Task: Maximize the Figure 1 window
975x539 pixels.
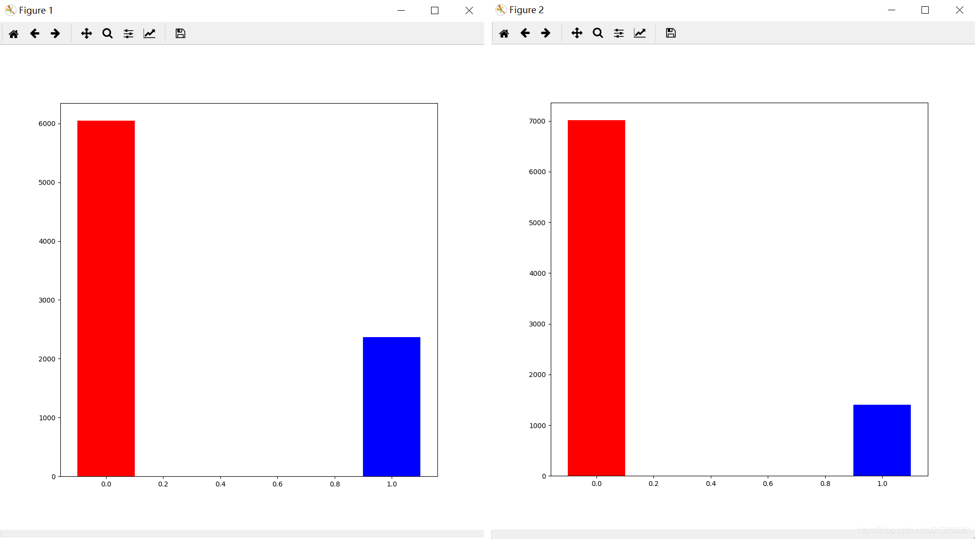Action: [434, 11]
